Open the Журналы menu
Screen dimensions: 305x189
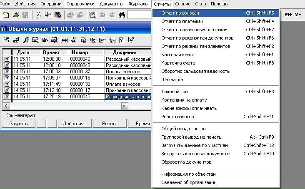138,4
